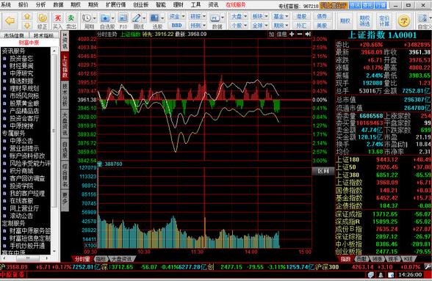Select the 画线 pencil drawing tool
Viewport: 432px width, 281px height.
coord(137,18)
